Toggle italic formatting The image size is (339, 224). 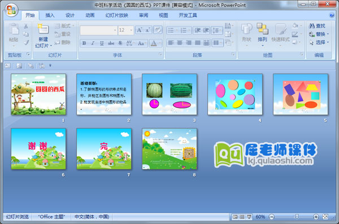93,43
